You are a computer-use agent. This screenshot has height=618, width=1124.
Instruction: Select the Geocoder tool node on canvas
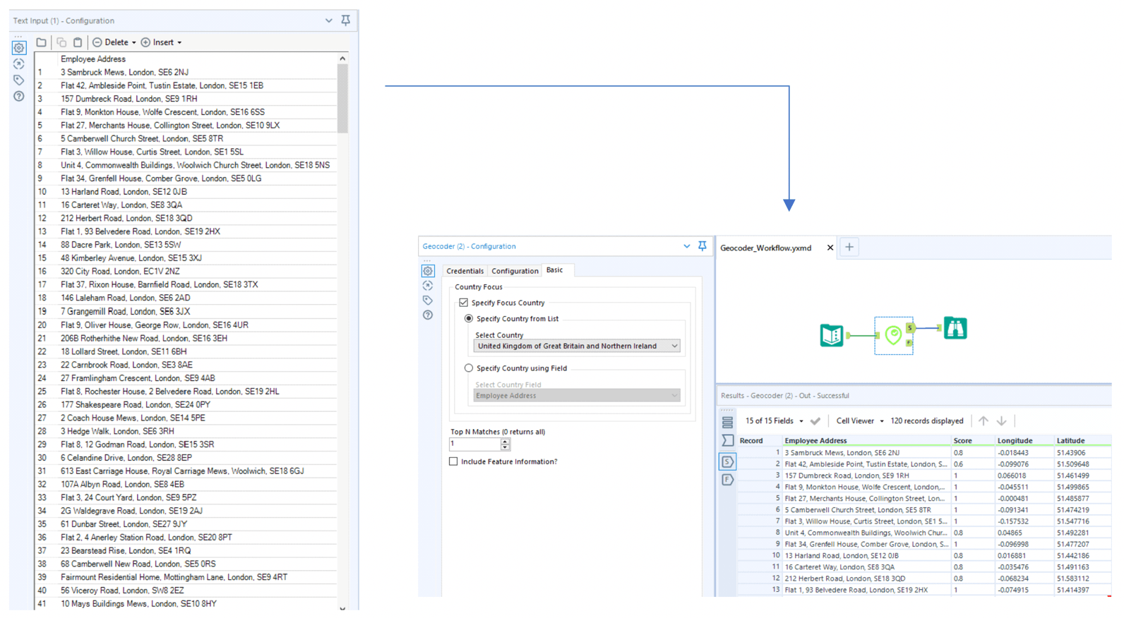tap(892, 335)
